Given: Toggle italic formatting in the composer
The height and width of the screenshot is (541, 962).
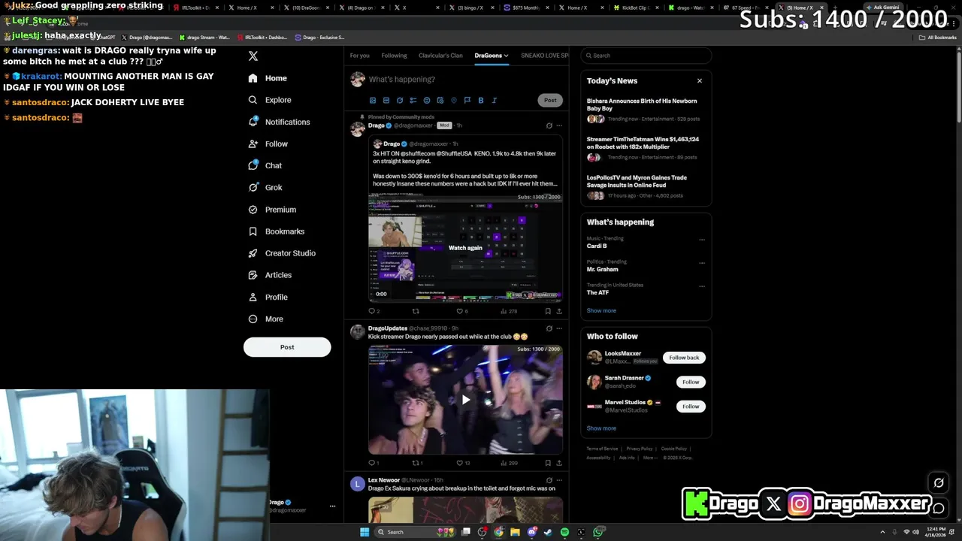Looking at the screenshot, I should pyautogui.click(x=495, y=100).
